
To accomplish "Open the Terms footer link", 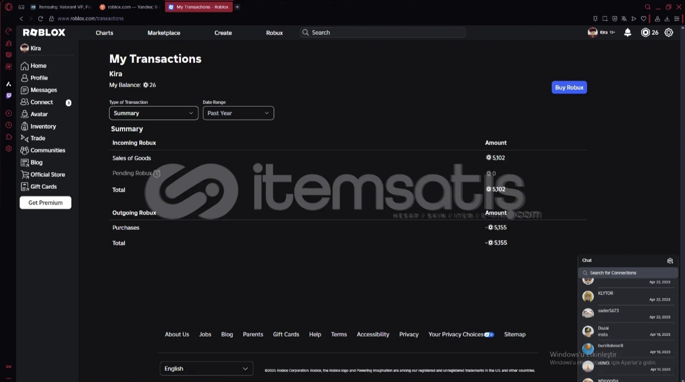I will [x=339, y=334].
